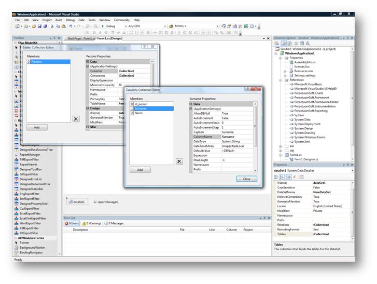Expand Resources.resx node in Solution Explorer
This screenshot has width=377, height=284.
285,71
